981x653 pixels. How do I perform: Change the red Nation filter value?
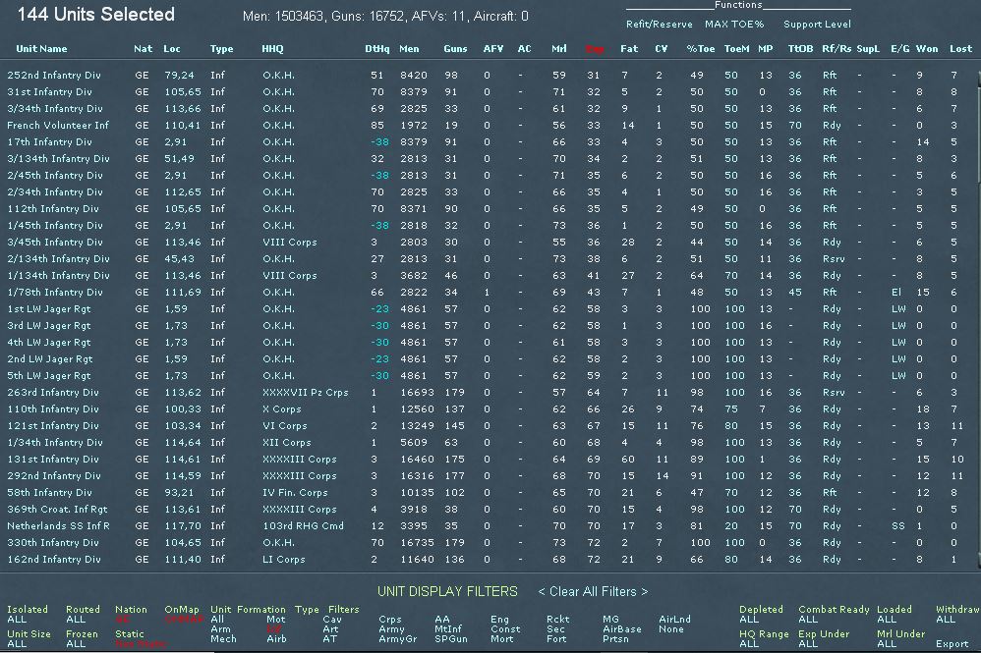[122, 620]
